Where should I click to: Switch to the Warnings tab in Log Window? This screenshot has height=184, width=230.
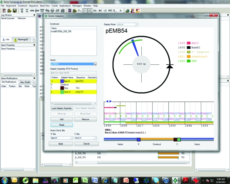[x=21, y=40]
